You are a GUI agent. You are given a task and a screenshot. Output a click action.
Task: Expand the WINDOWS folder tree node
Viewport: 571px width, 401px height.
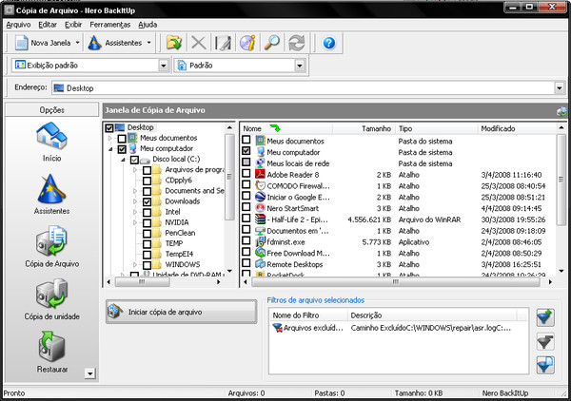(135, 265)
